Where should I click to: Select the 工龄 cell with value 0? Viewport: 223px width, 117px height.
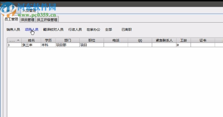[x=183, y=45]
